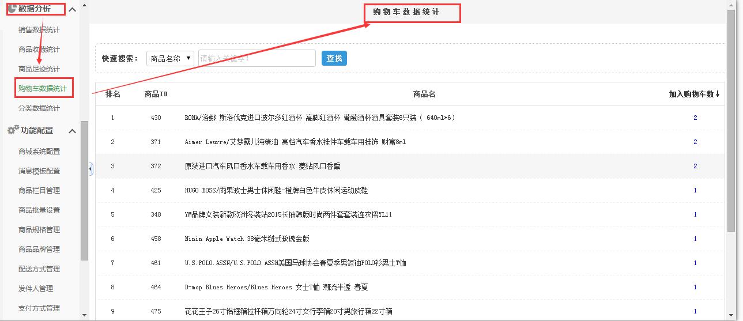Click inside the keyword search input field
743x321 pixels.
click(x=257, y=58)
